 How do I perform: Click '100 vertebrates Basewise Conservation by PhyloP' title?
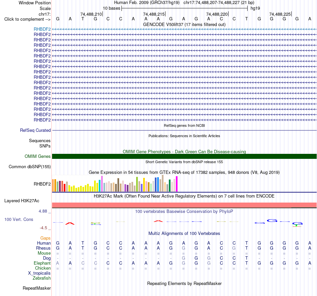click(x=184, y=212)
